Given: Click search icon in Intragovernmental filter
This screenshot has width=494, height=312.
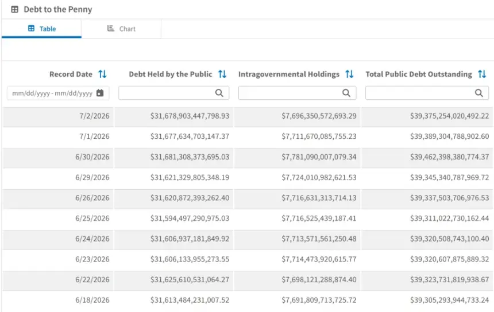Looking at the screenshot, I should click(346, 93).
